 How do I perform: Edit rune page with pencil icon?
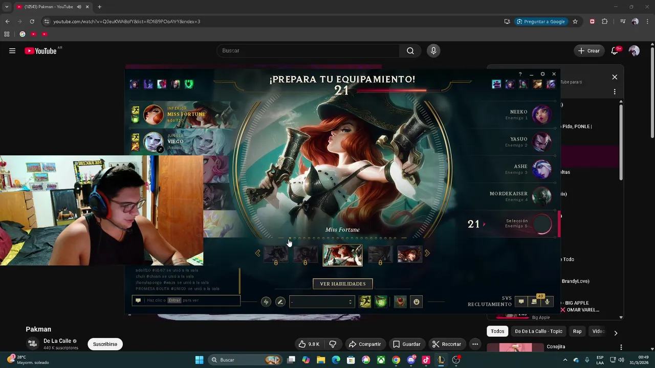coord(280,302)
